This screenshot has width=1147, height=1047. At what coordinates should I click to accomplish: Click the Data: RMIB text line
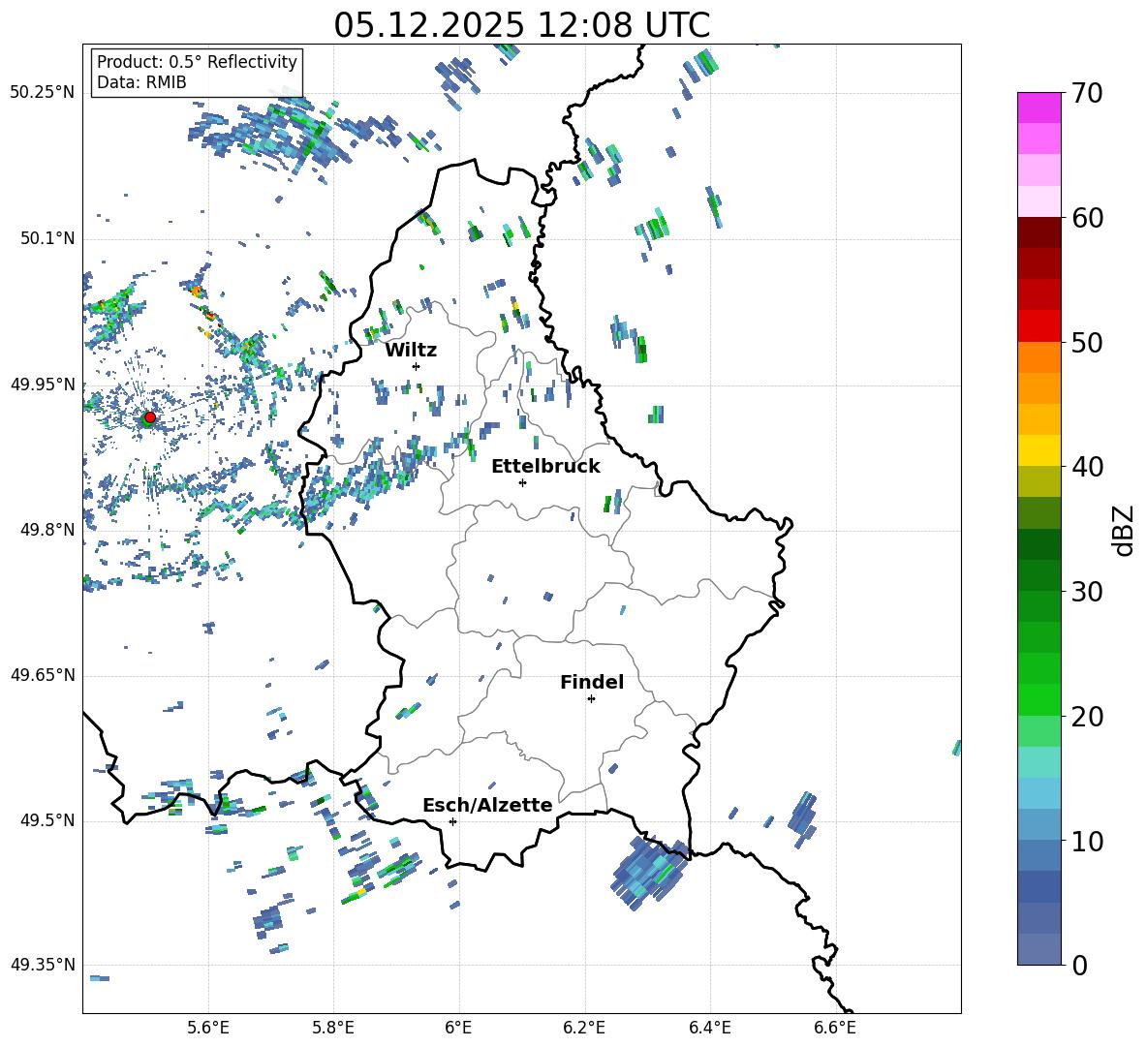coord(141,82)
